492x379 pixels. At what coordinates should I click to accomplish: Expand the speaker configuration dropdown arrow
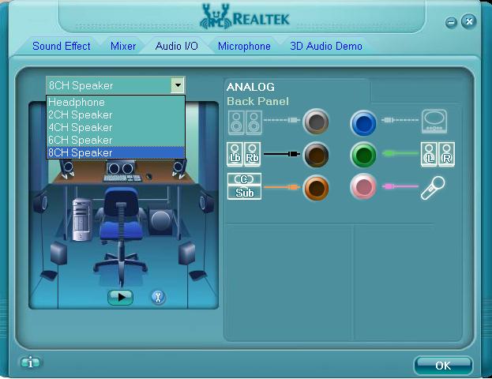(178, 85)
